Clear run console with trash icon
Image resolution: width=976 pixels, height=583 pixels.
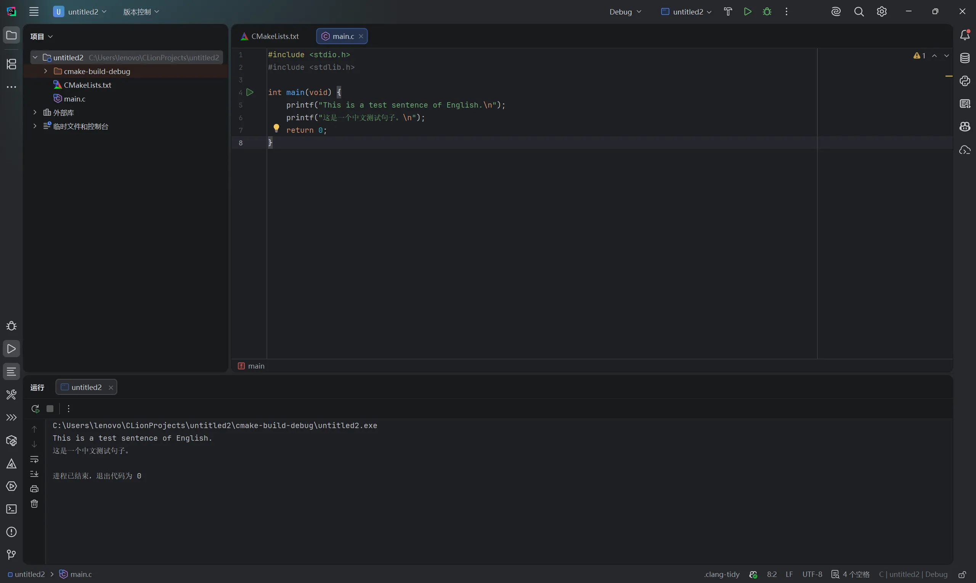35,504
